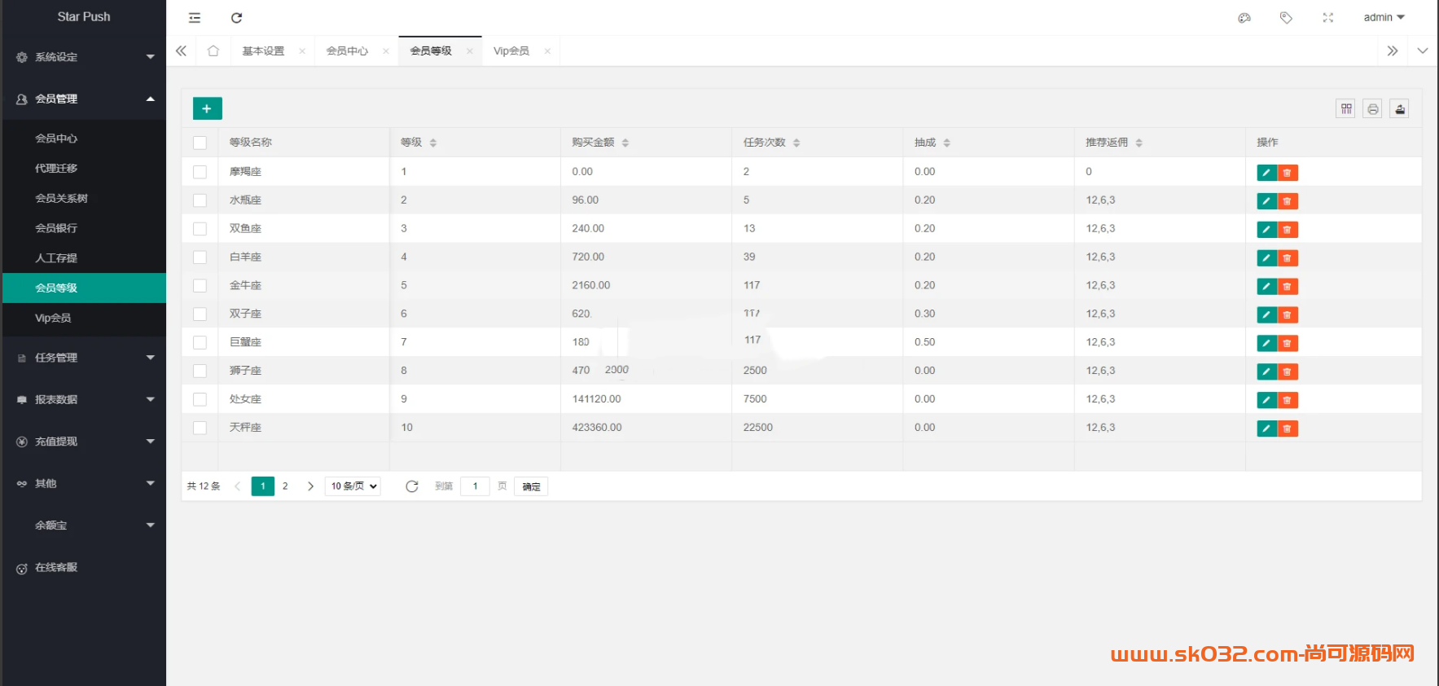Open 会员关系树 in the sidebar

tap(84, 198)
